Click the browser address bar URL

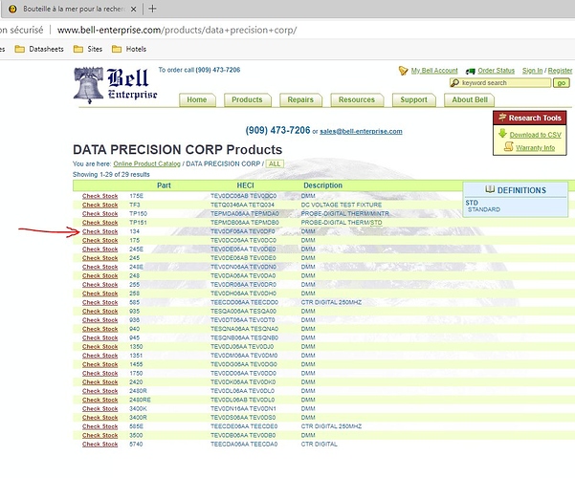tap(177, 30)
